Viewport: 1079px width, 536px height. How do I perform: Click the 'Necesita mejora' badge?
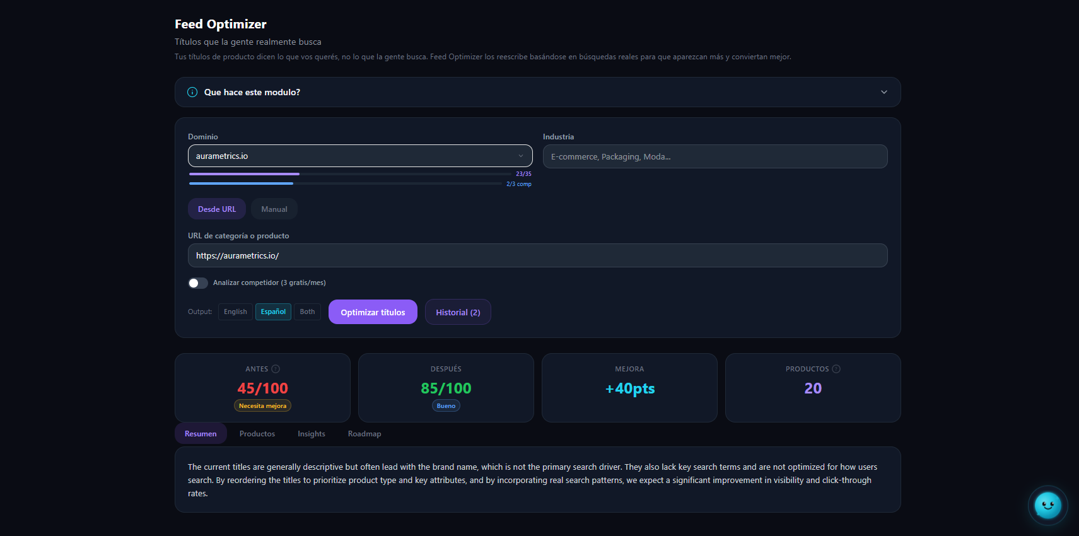262,406
